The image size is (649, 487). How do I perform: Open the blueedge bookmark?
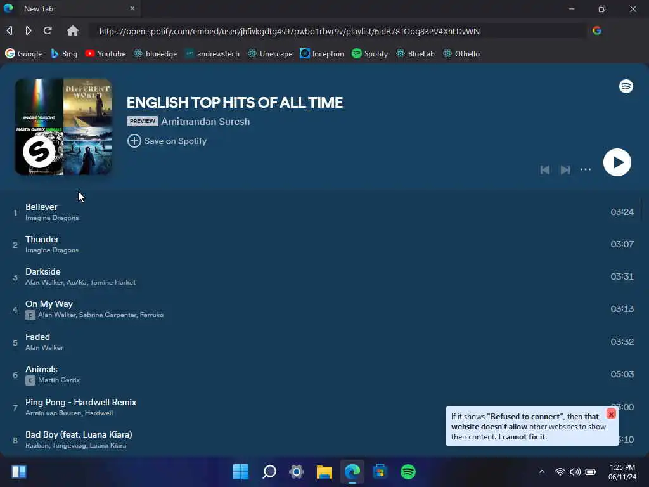[x=155, y=53]
